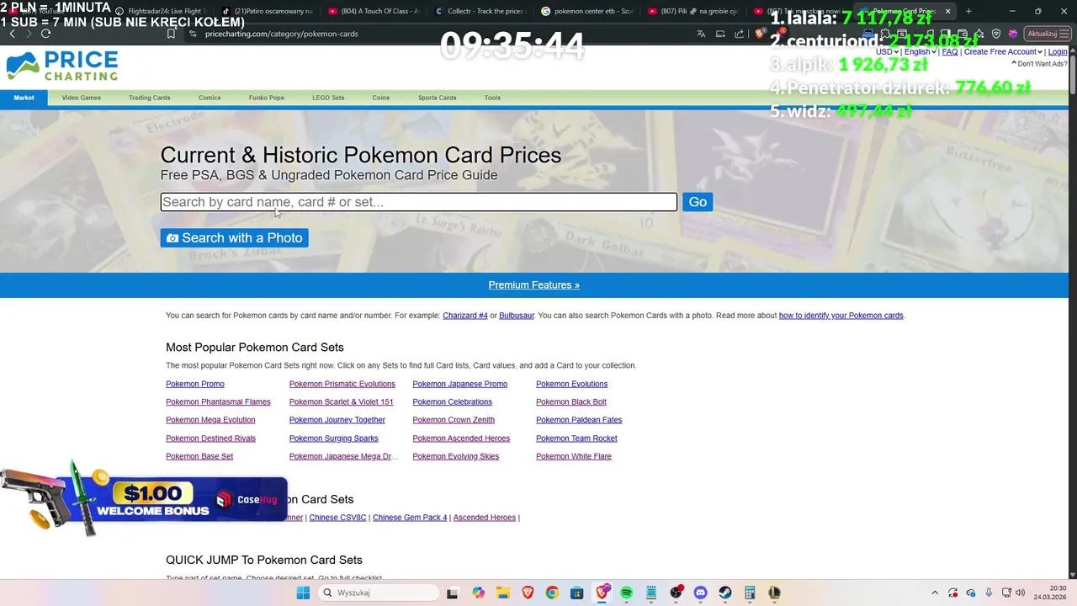Open the Premium Features link
Screen dimensions: 1077x606
coord(533,285)
